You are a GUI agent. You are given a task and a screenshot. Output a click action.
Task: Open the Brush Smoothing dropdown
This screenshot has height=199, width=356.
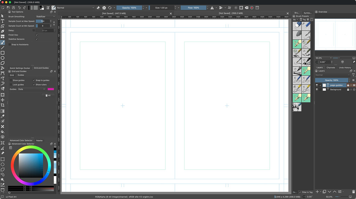(45, 17)
